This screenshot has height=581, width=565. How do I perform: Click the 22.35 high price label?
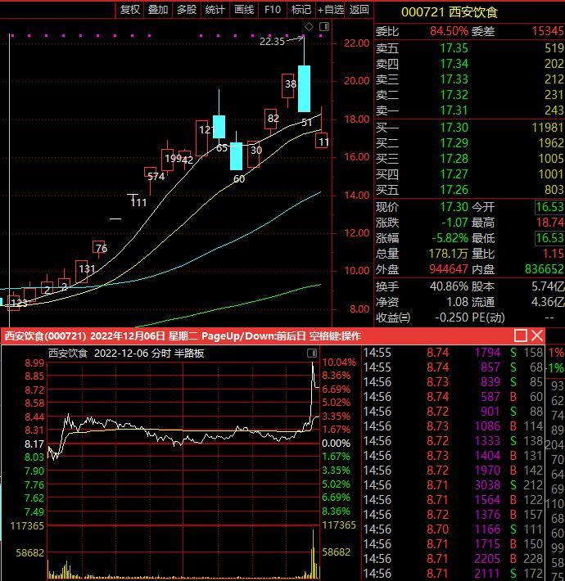[272, 42]
